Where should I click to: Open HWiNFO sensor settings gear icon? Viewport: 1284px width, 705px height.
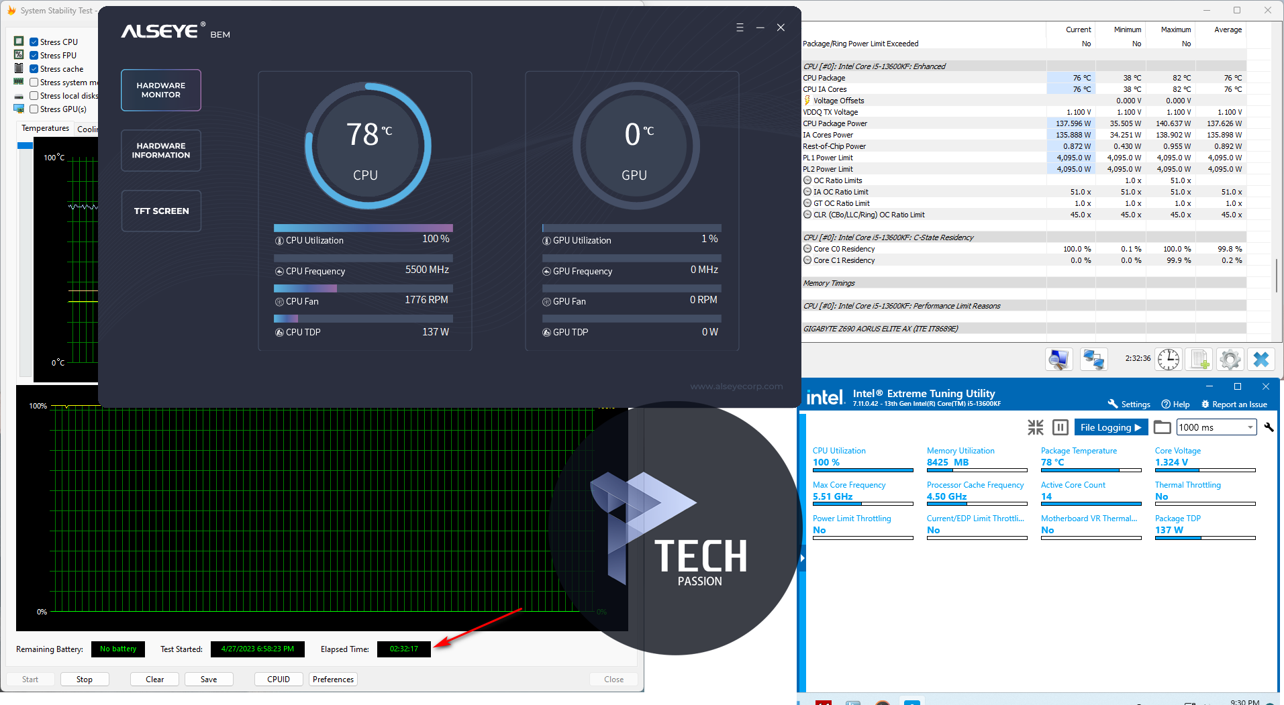1230,360
